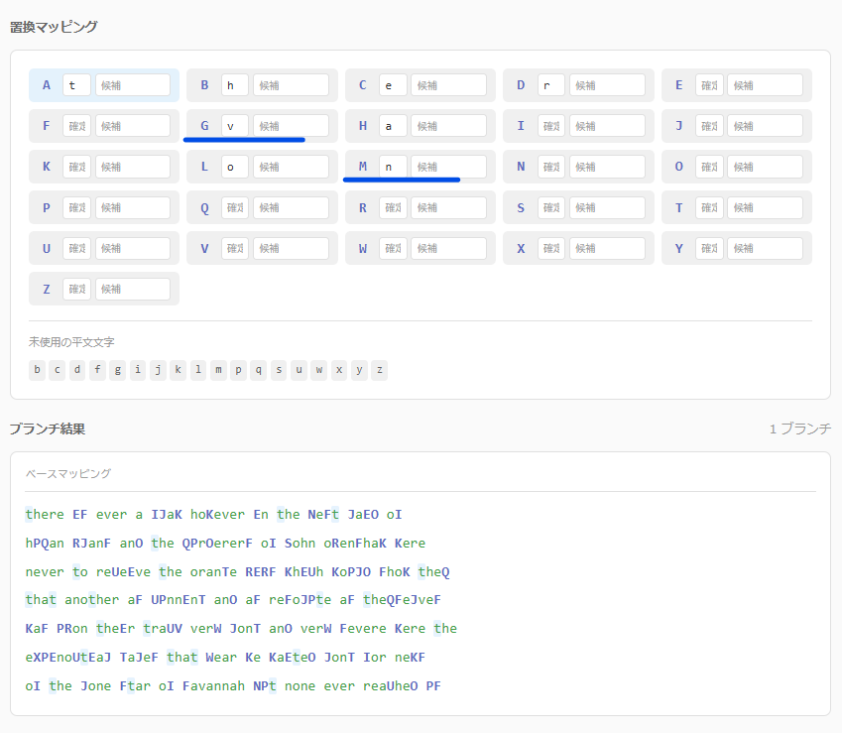Select the candidate field for cipher H
This screenshot has height=733, width=842.
[x=448, y=126]
